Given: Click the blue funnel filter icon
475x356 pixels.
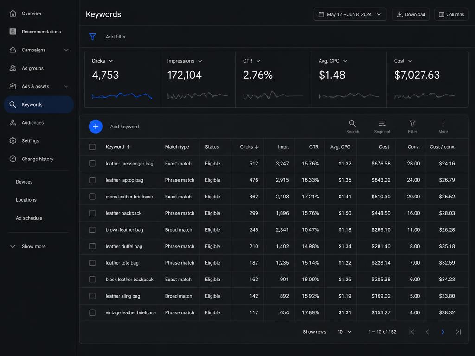Looking at the screenshot, I should click(x=92, y=37).
